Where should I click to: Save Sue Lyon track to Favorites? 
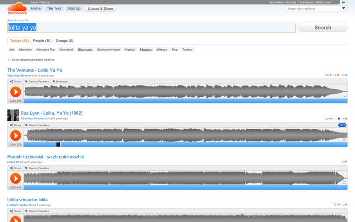click(36, 125)
